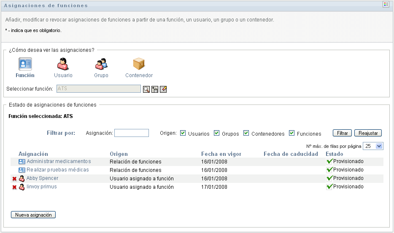Uncheck the Funciones origin checkbox
Screen dimensions: 394x233
pyautogui.click(x=291, y=133)
